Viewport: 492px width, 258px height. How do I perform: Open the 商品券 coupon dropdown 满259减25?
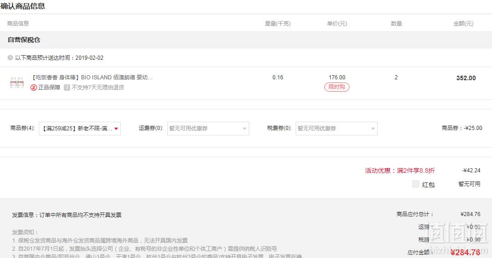[x=80, y=129]
